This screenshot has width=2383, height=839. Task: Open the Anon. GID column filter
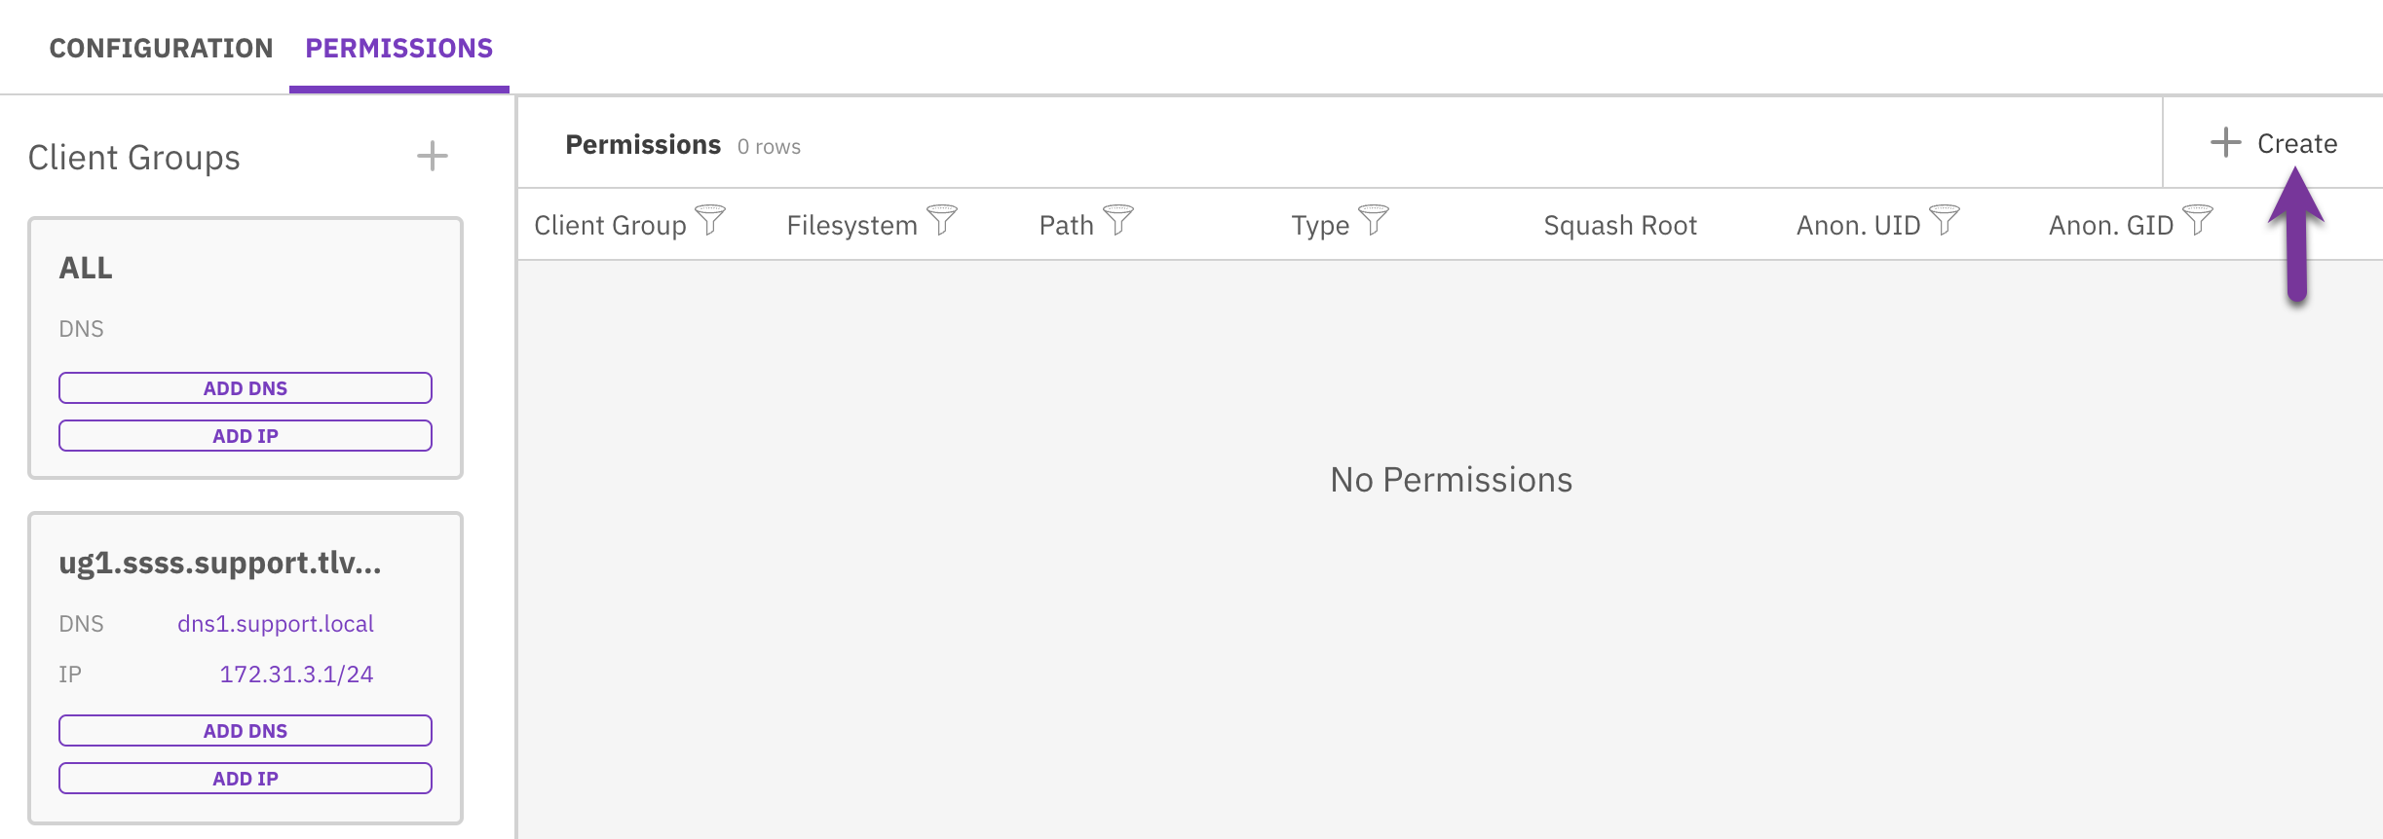coord(2199,222)
